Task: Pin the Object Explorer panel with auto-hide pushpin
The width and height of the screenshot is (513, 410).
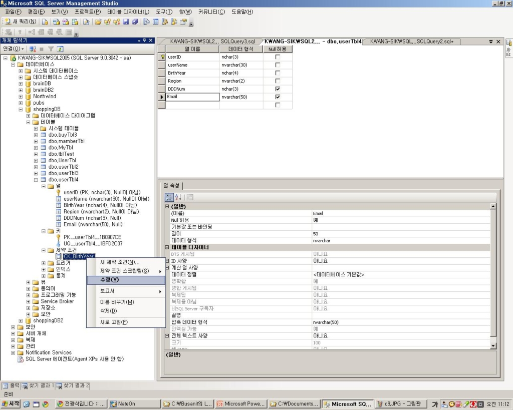Action: [x=144, y=41]
